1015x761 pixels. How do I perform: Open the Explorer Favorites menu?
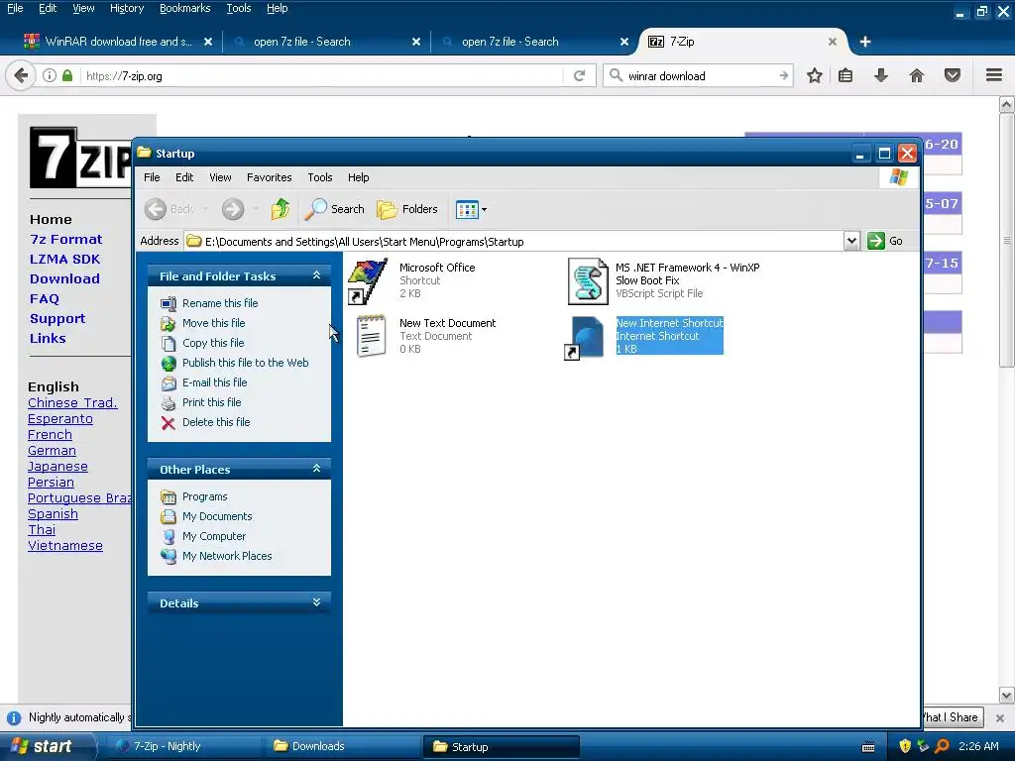[x=270, y=177]
